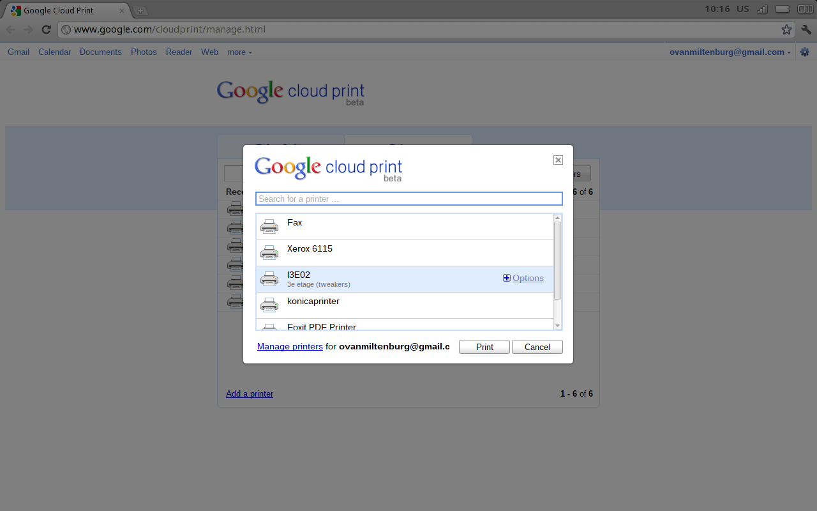The image size is (817, 511).
Task: Open the Google settings gear
Action: 805,52
